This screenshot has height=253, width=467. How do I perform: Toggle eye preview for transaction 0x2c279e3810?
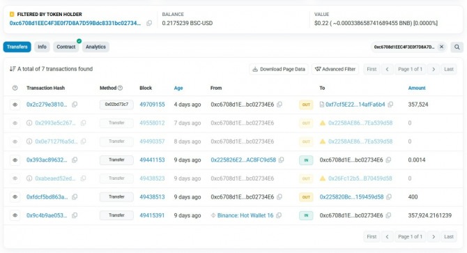coord(15,105)
